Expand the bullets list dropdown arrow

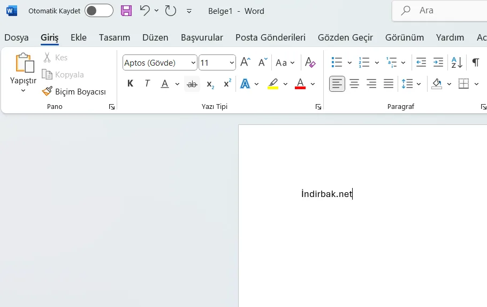click(349, 62)
